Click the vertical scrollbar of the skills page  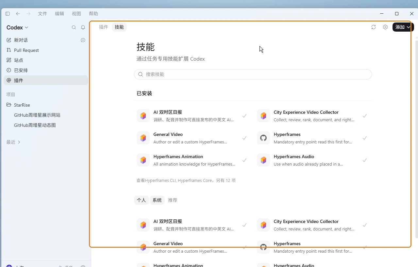(416, 139)
